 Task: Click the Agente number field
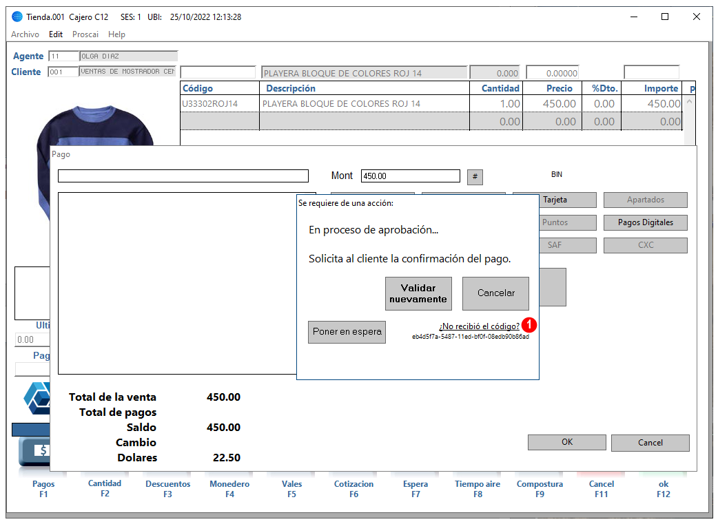pos(63,56)
